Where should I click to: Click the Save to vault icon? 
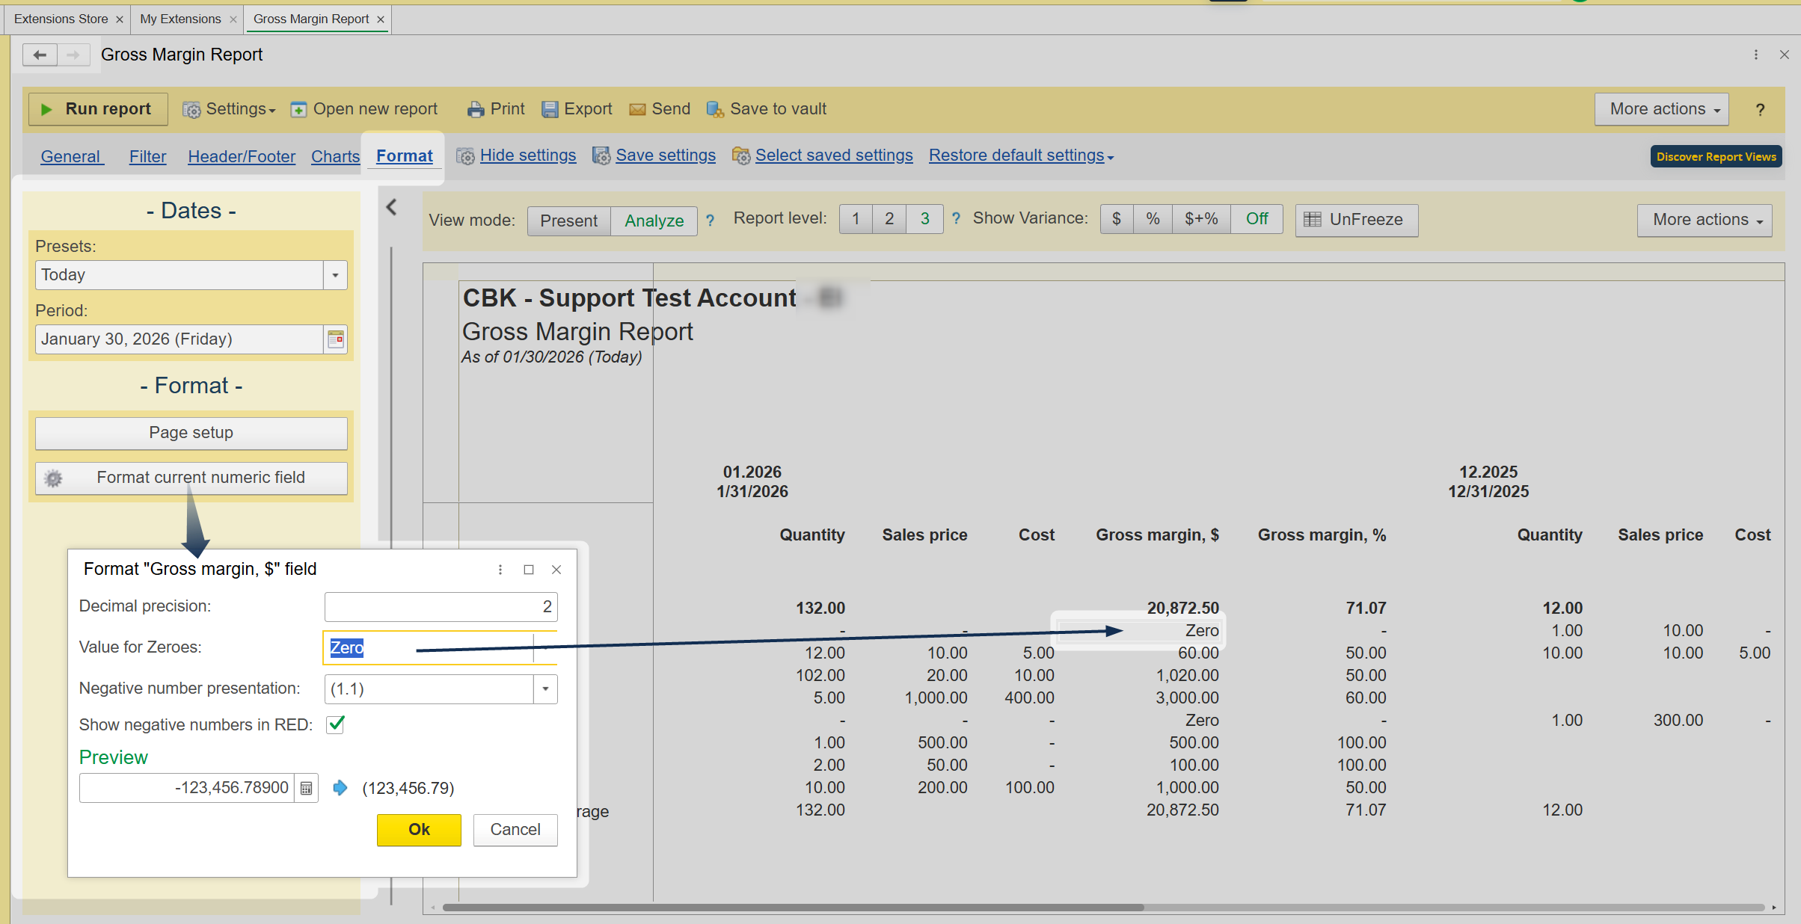click(714, 110)
